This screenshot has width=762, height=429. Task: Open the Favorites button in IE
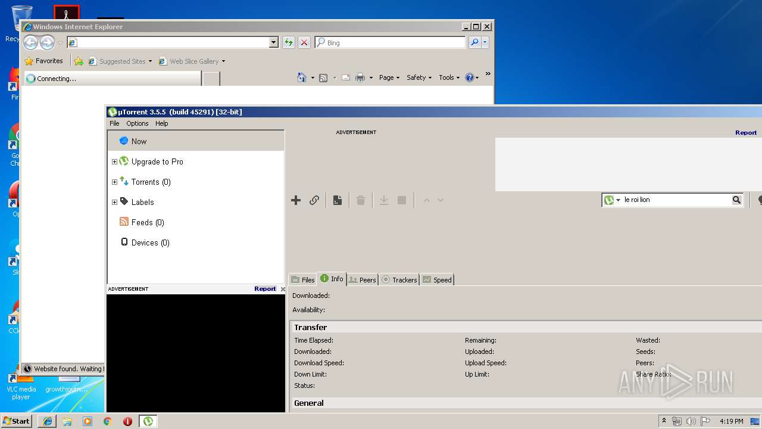[x=43, y=61]
